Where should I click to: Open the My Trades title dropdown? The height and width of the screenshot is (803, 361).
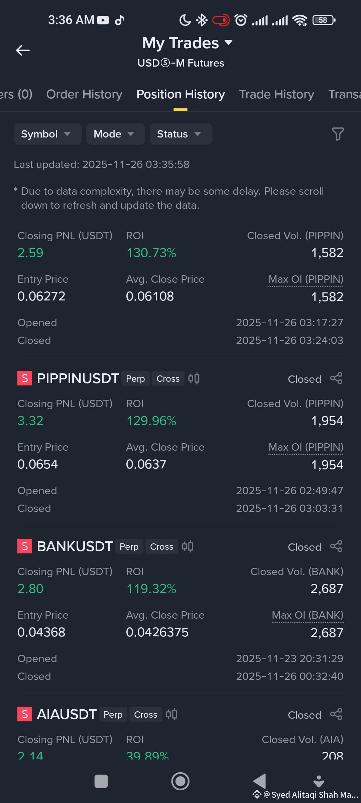point(187,43)
